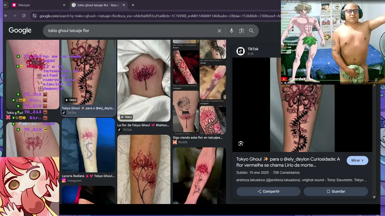Click the TikTok source under La flor de Tokyo Ghoul
The height and width of the screenshot is (216, 385).
[125, 130]
